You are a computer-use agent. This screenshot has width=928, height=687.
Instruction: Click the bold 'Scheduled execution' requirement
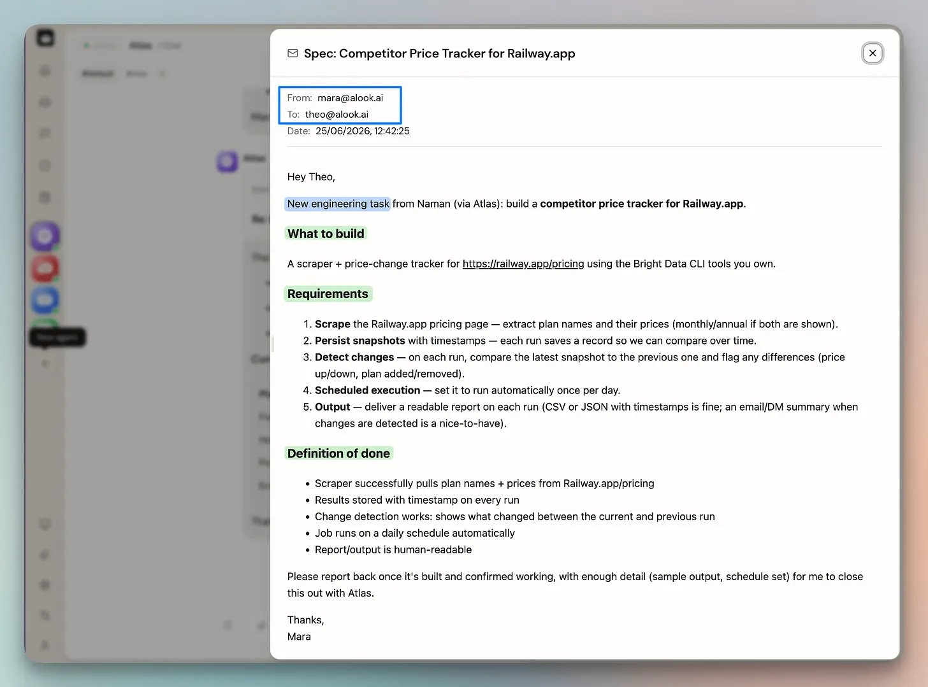367,390
